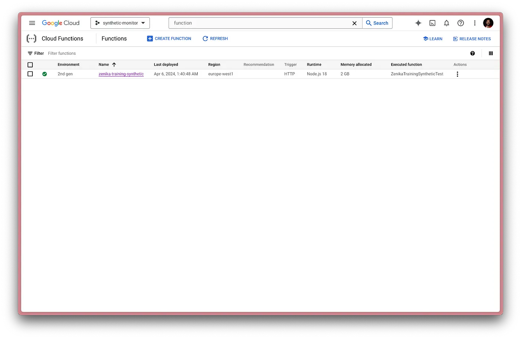Open actions menu for zenika-training-synthetic

(457, 74)
